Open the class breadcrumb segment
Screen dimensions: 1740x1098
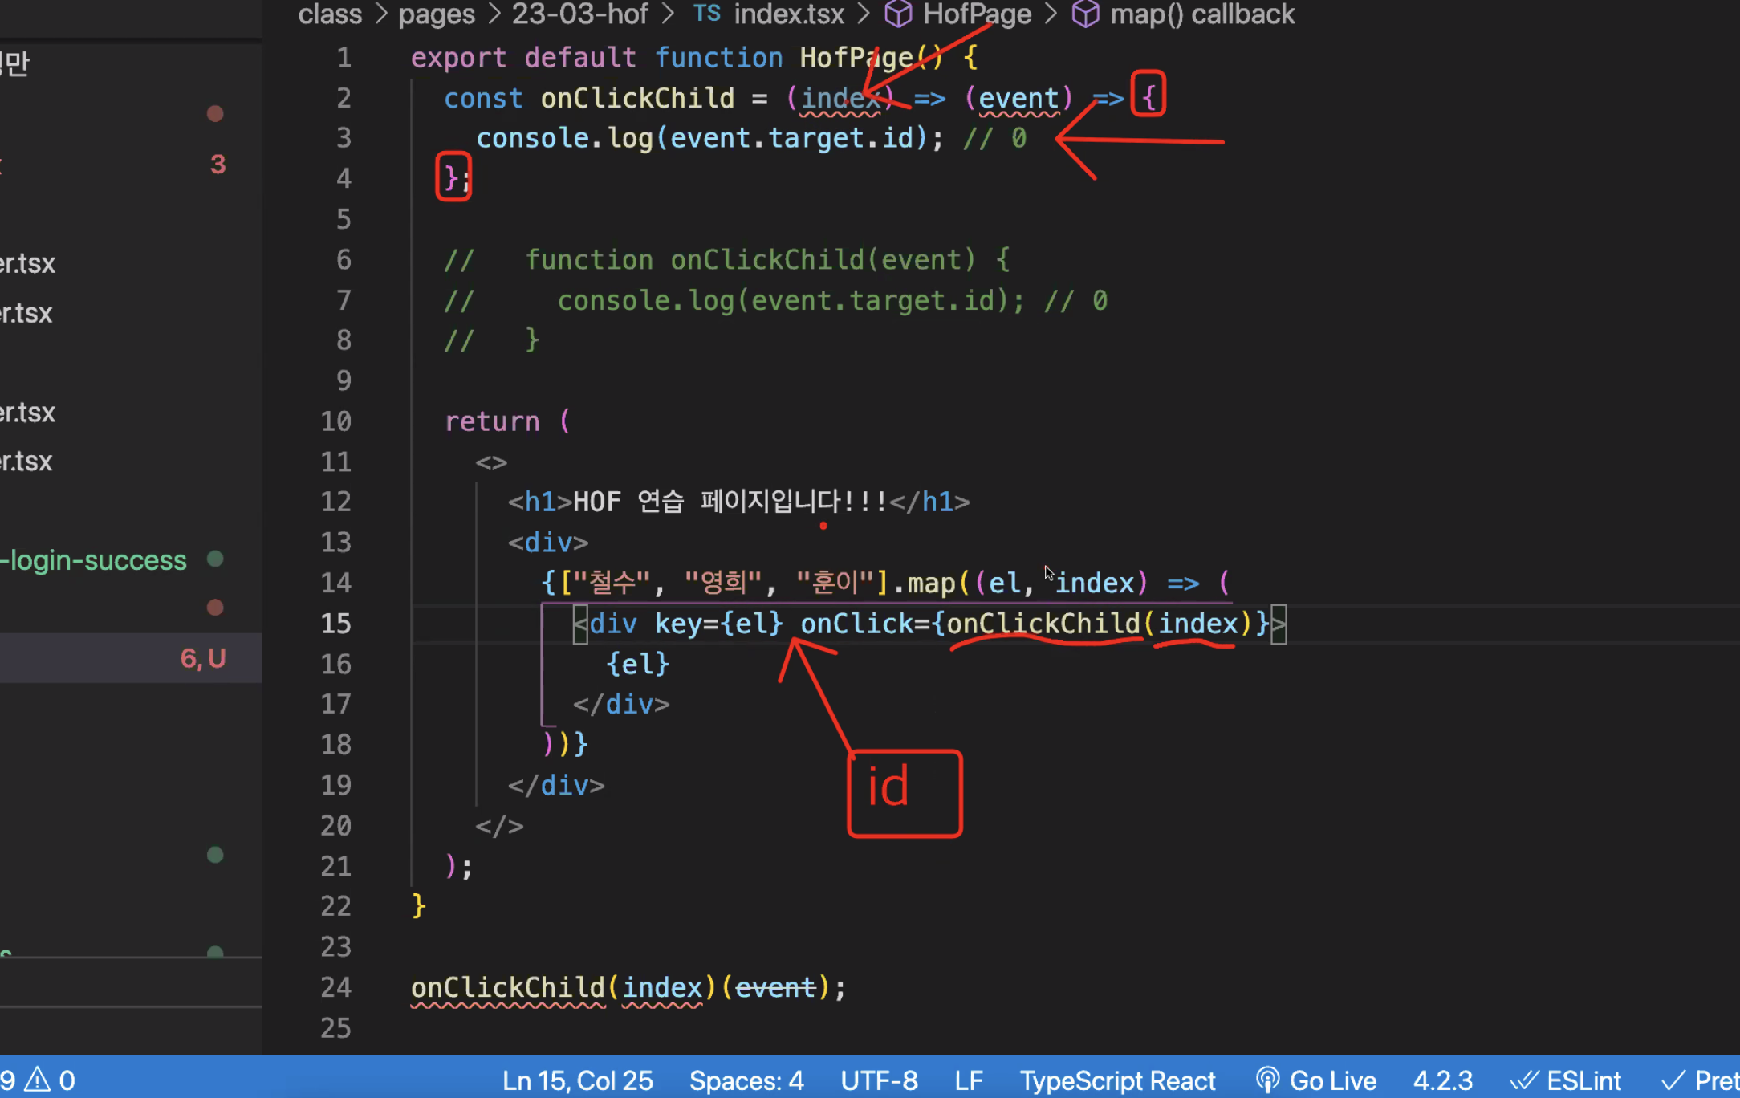point(330,14)
